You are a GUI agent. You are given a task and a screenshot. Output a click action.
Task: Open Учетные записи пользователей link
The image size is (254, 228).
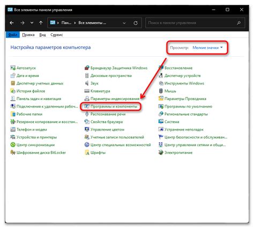coord(117,137)
